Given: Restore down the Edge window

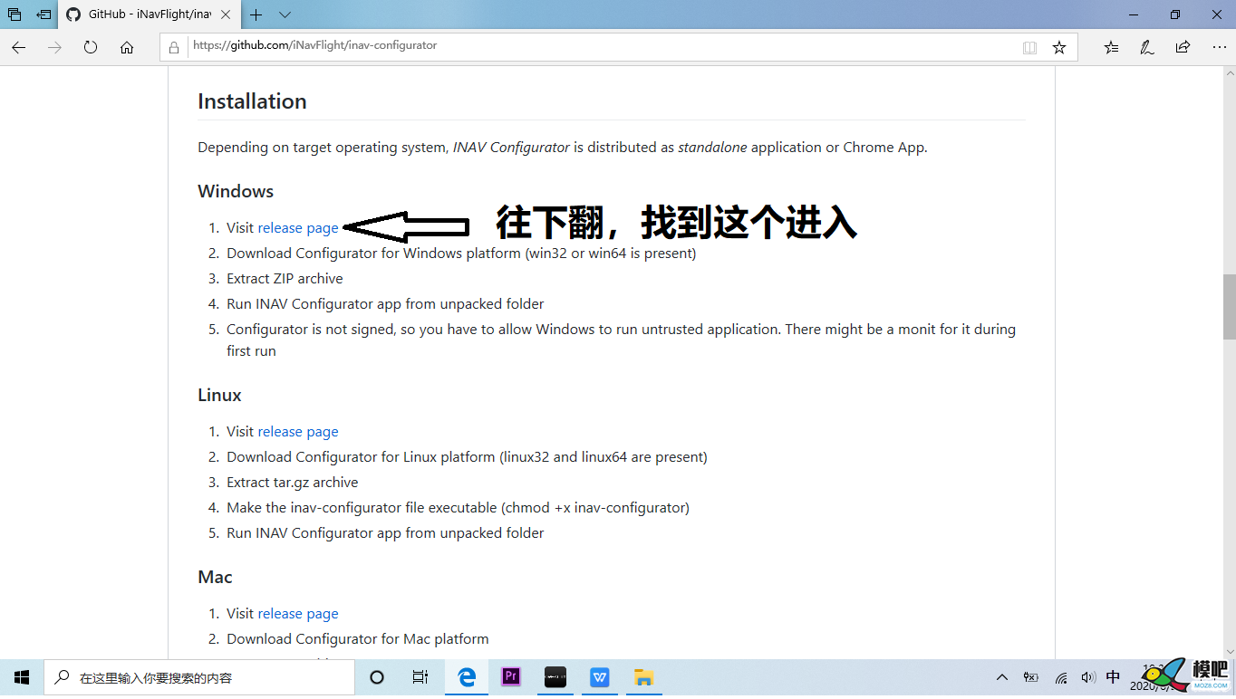Looking at the screenshot, I should coord(1174,14).
